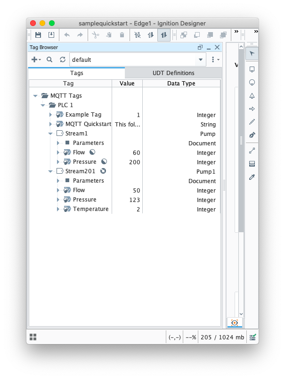Select the Pen path tool

[x=252, y=135]
